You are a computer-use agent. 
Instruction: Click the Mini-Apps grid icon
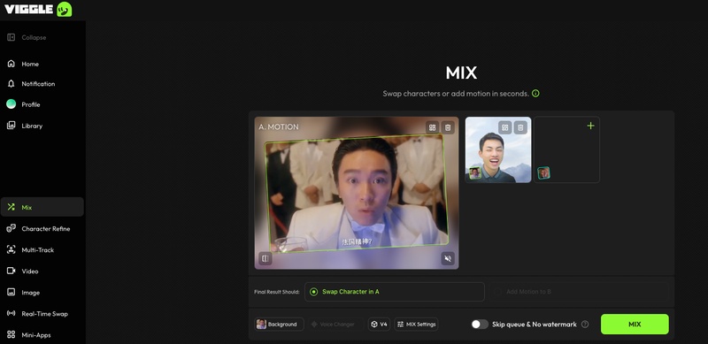click(x=11, y=334)
